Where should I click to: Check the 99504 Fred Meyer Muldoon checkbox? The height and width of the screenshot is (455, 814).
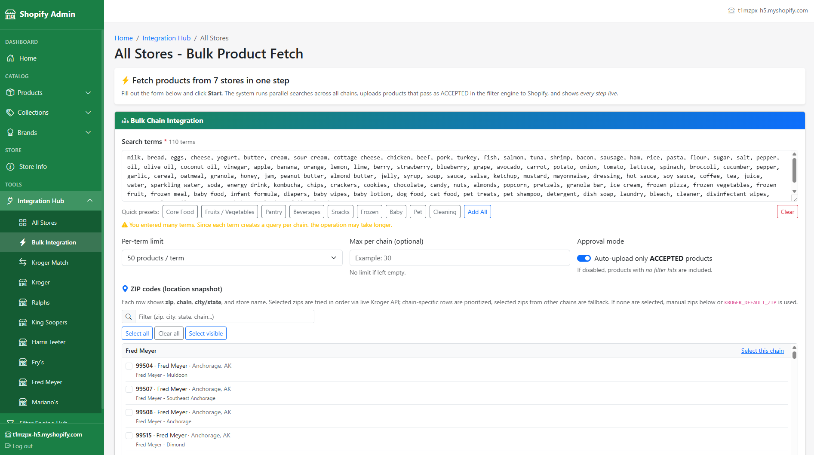click(x=129, y=366)
